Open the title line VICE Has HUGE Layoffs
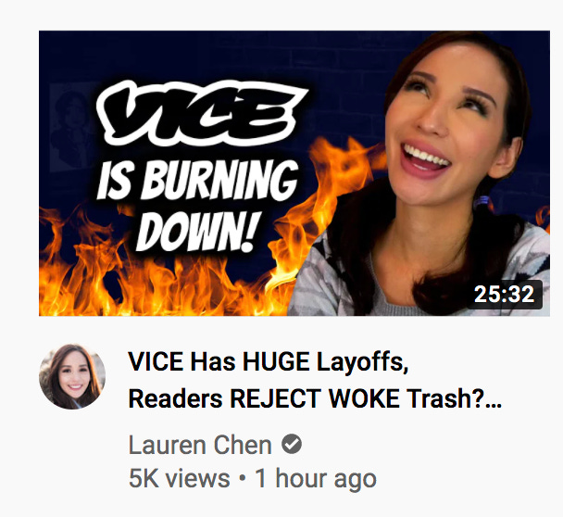 coord(269,361)
